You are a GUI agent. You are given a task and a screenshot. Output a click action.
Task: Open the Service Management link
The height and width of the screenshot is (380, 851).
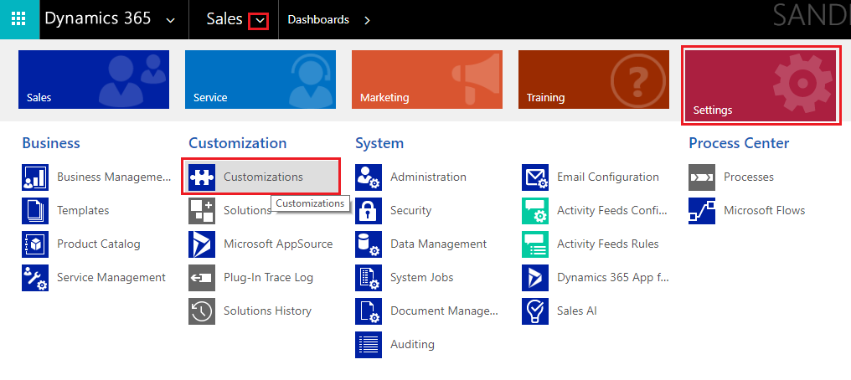(x=111, y=278)
